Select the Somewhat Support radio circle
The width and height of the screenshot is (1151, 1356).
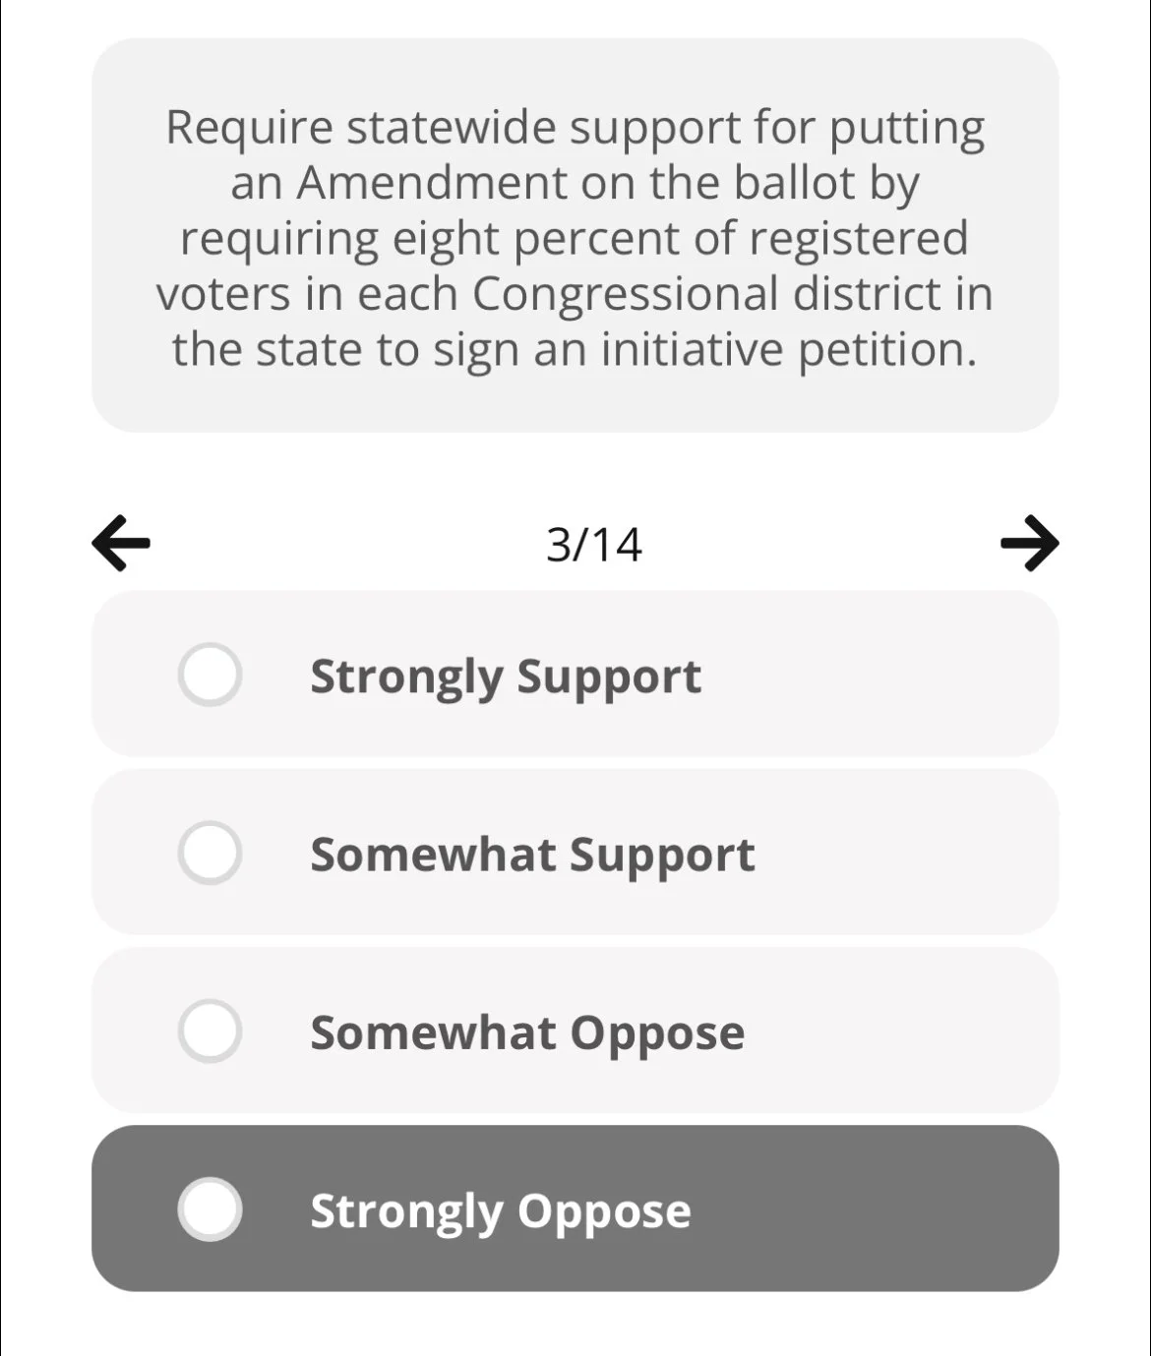[x=210, y=854]
